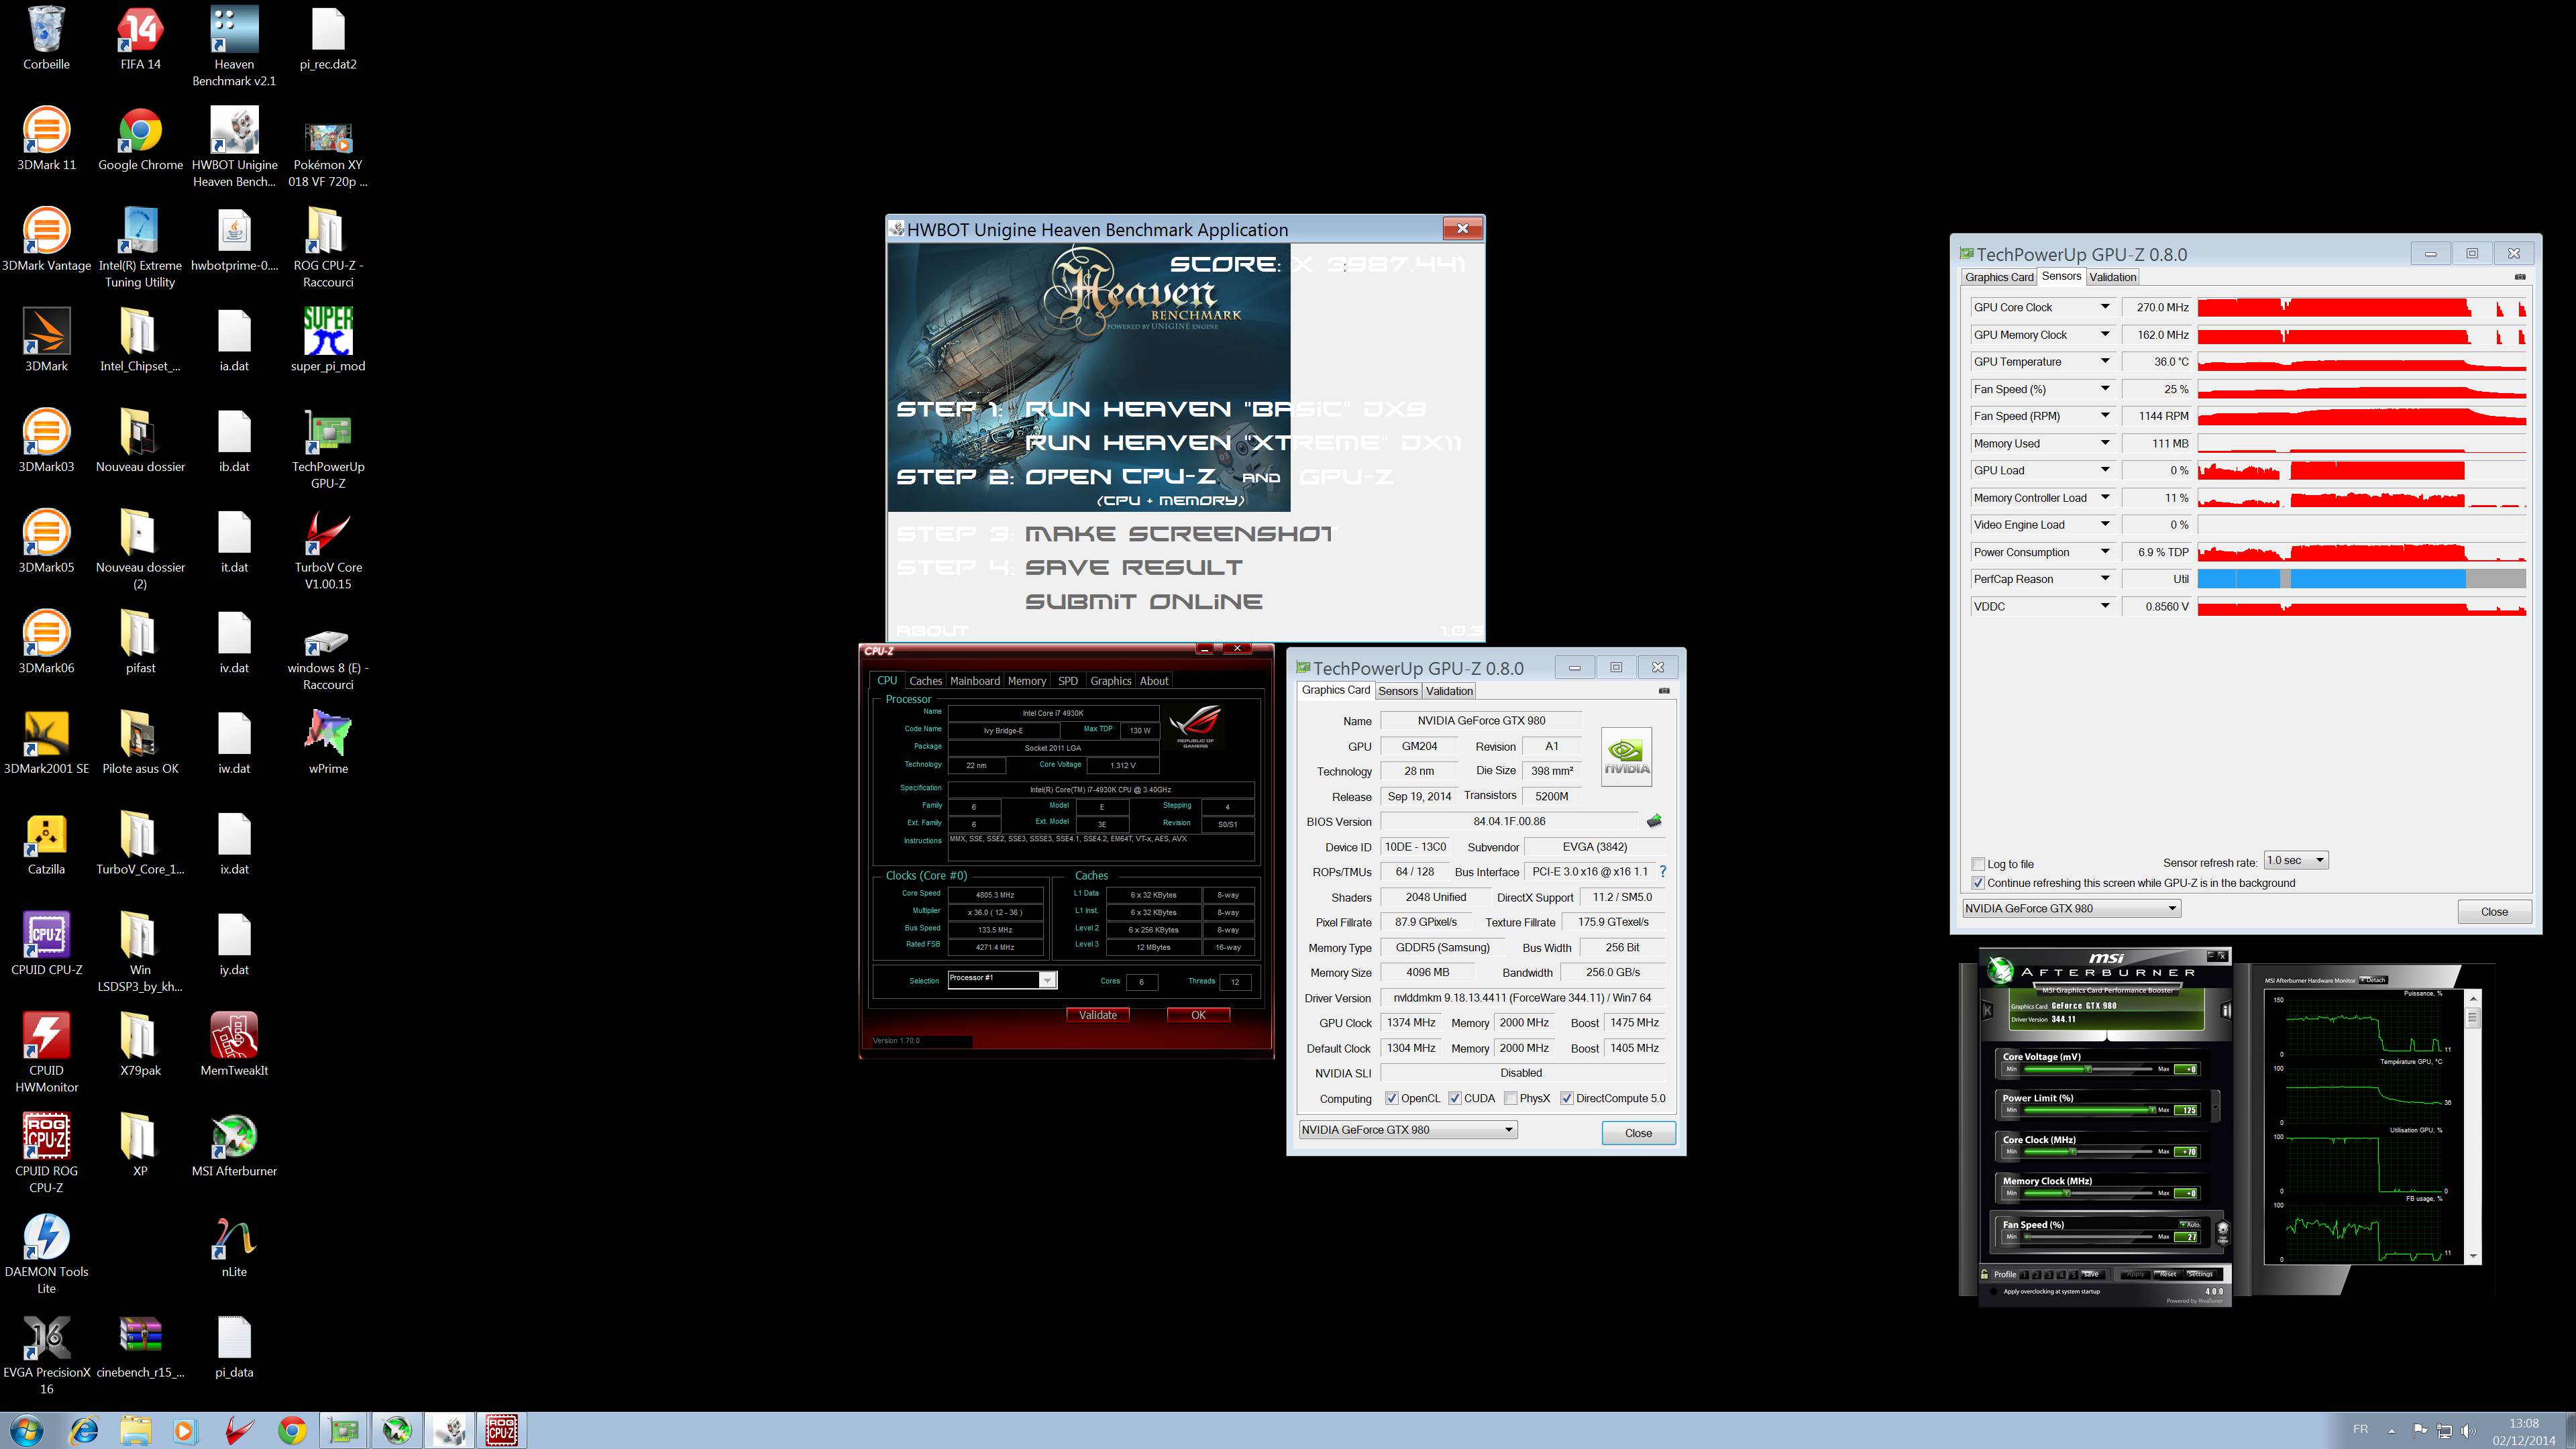Toggle the PhysX checkbox in GPU-Z

(x=1510, y=1098)
